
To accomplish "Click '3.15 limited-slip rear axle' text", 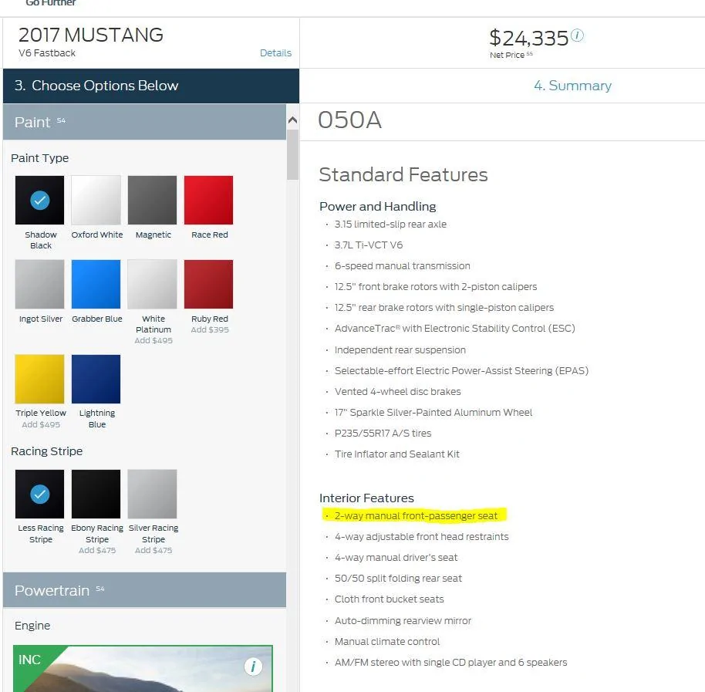I will [x=391, y=224].
